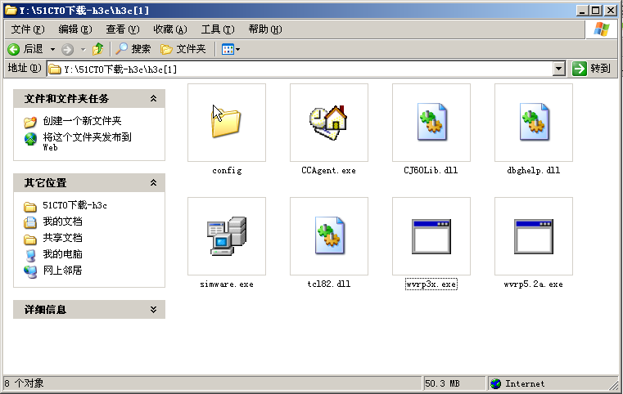The width and height of the screenshot is (623, 394).
Task: Click the Internet zone status icon
Action: (x=495, y=383)
